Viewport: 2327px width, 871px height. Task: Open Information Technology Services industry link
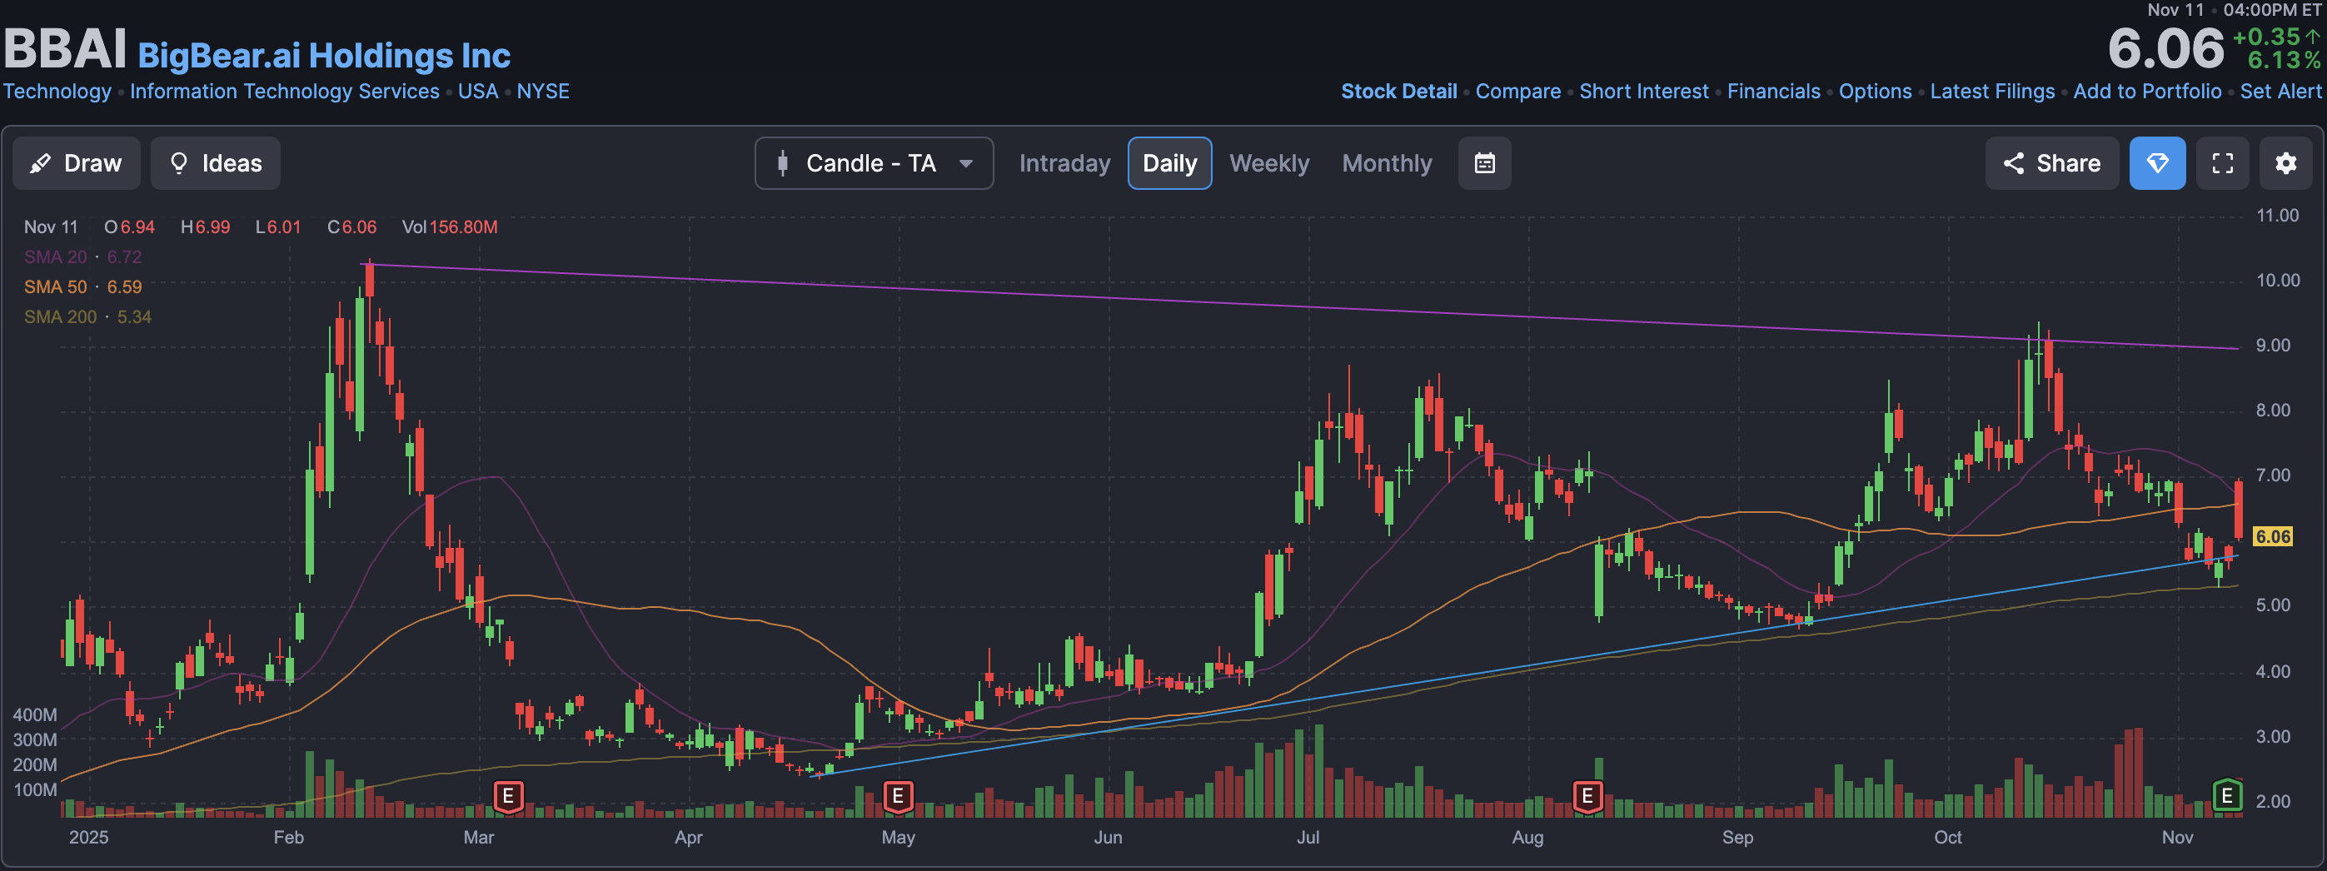point(285,92)
